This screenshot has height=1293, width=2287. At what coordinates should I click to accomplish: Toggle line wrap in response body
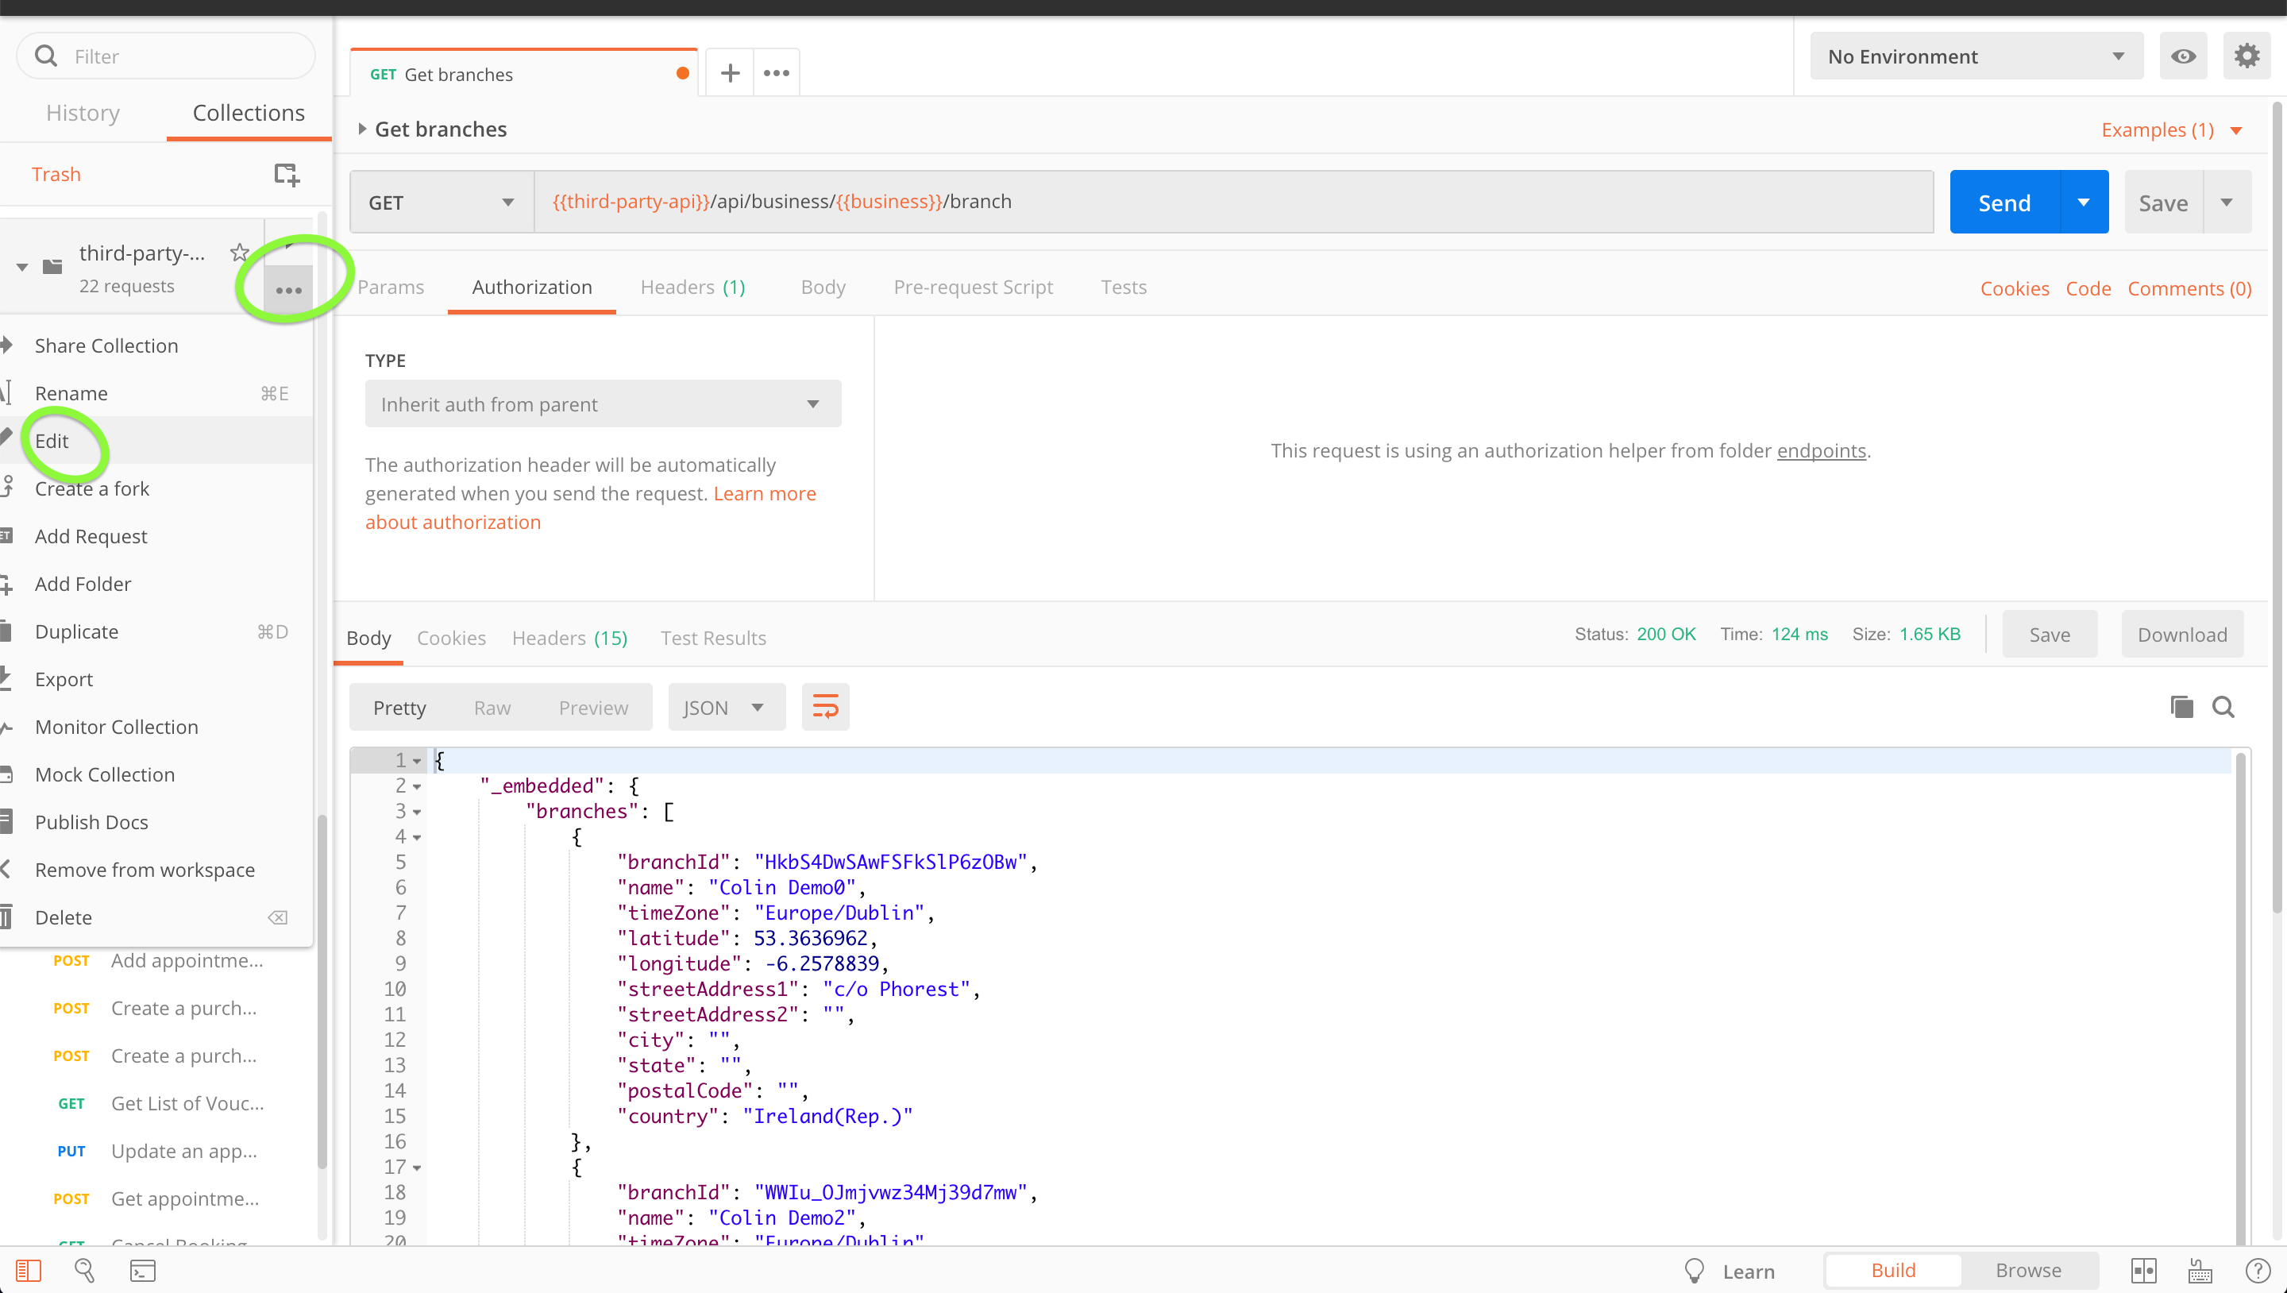(x=825, y=708)
